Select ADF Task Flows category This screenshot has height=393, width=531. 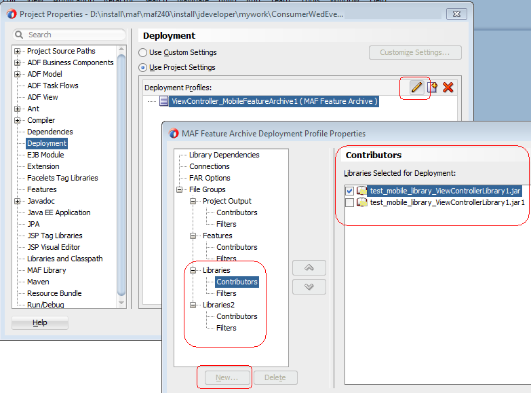pyautogui.click(x=53, y=86)
